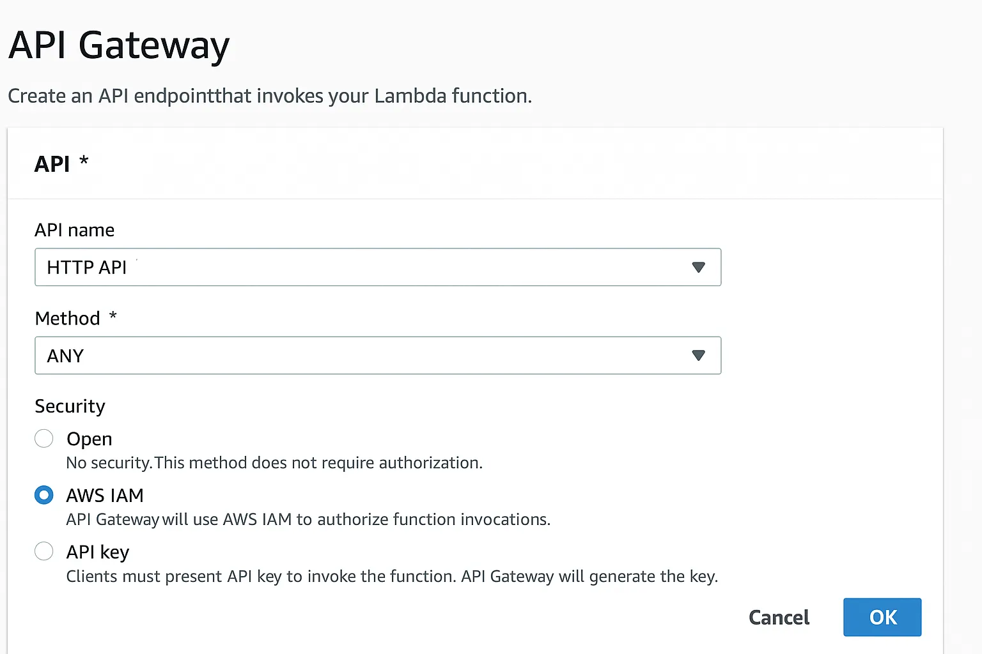Viewport: 982px width, 654px height.
Task: Click the AWS IAM authorization description text
Action: point(308,520)
